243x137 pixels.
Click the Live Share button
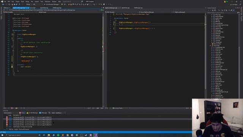[x=234, y=5]
